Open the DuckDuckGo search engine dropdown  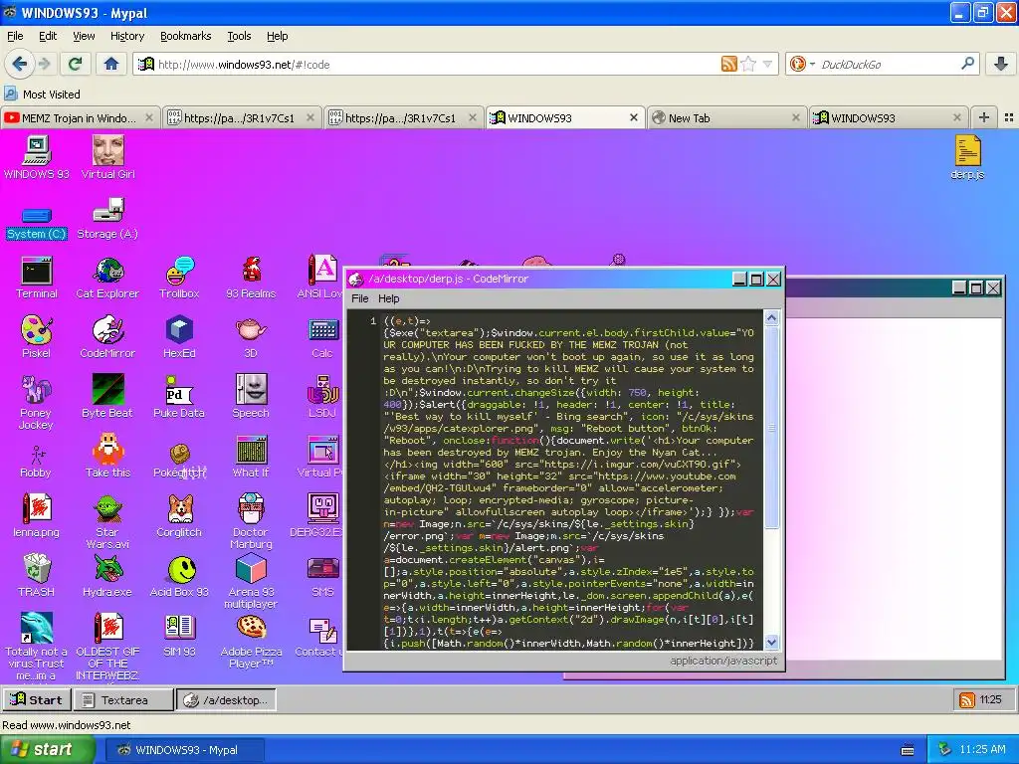tap(801, 64)
